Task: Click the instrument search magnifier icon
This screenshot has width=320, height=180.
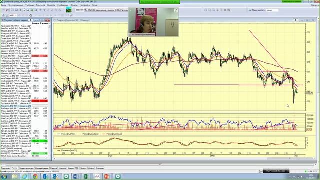Action: coord(250,10)
